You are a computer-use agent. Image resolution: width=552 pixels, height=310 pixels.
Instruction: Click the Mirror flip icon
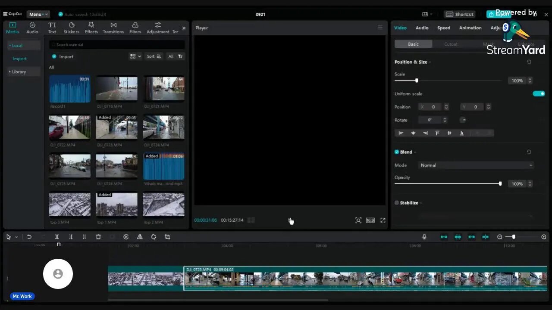140,237
